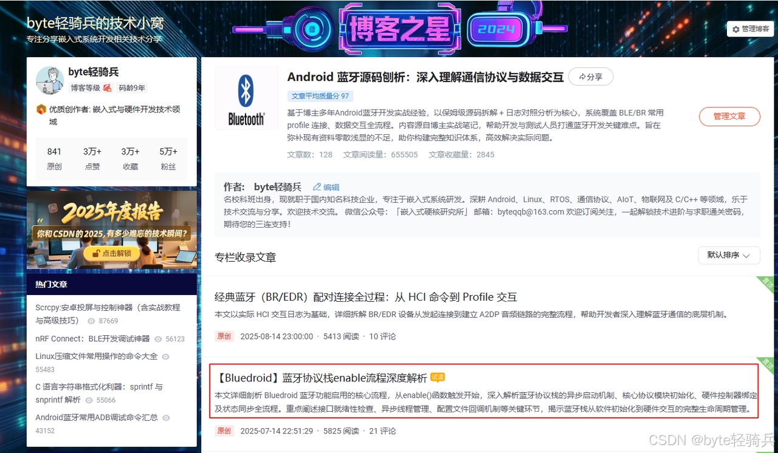Open the Android蓝牙常用ADB hot article
778x453 pixels.
(96, 418)
